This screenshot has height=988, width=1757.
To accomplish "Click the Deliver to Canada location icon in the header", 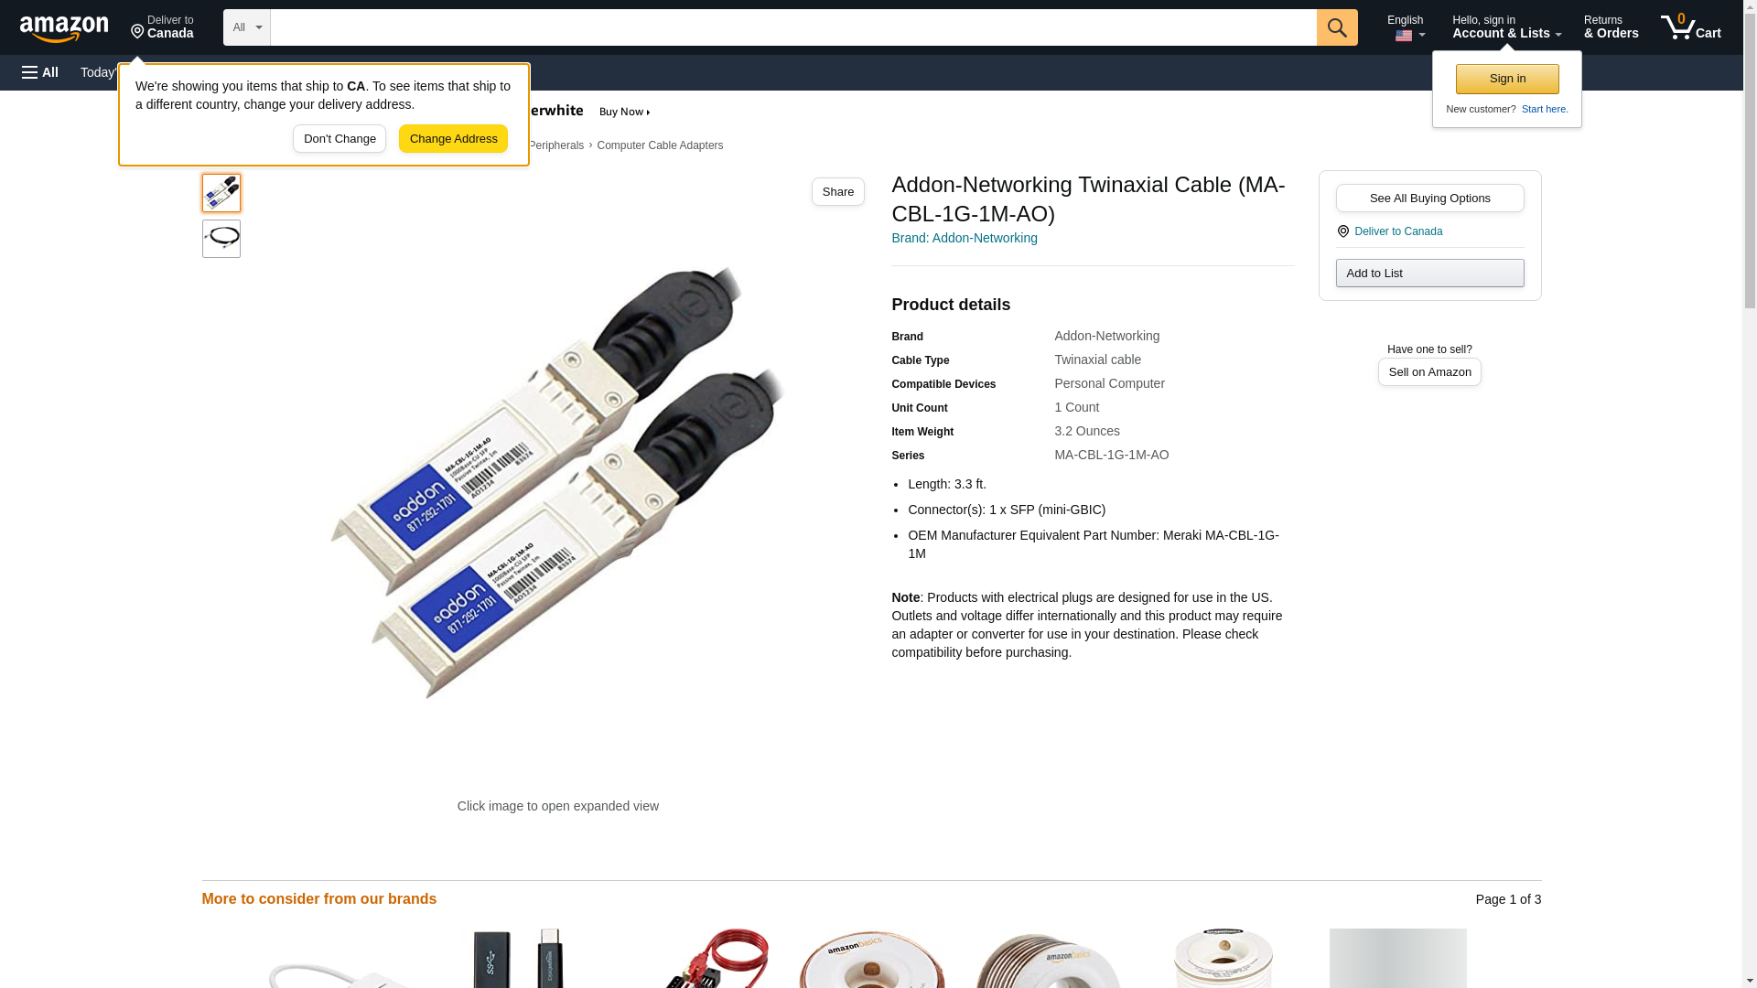I will click(137, 33).
